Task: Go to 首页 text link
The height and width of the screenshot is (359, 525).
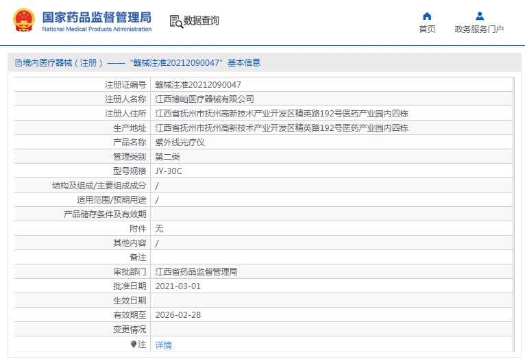Action: [x=427, y=29]
